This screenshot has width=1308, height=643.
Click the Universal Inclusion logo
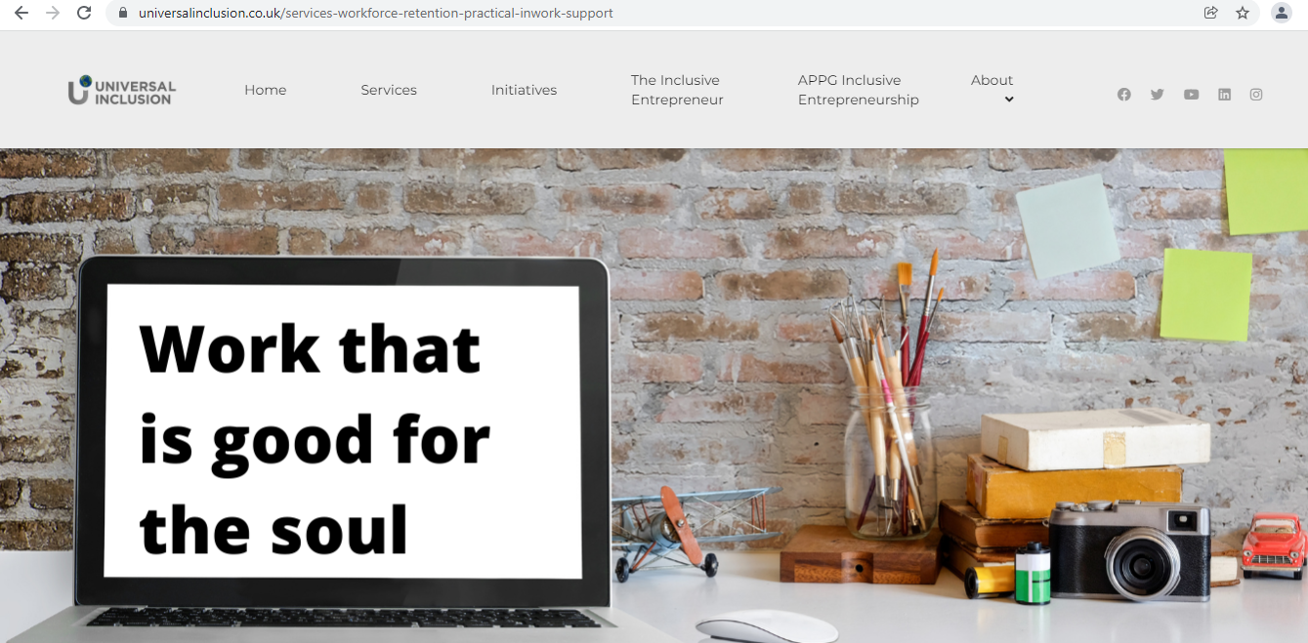[122, 91]
